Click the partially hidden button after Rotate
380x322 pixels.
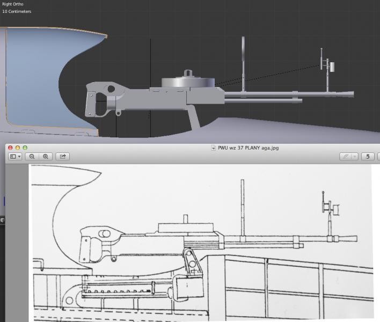378,156
